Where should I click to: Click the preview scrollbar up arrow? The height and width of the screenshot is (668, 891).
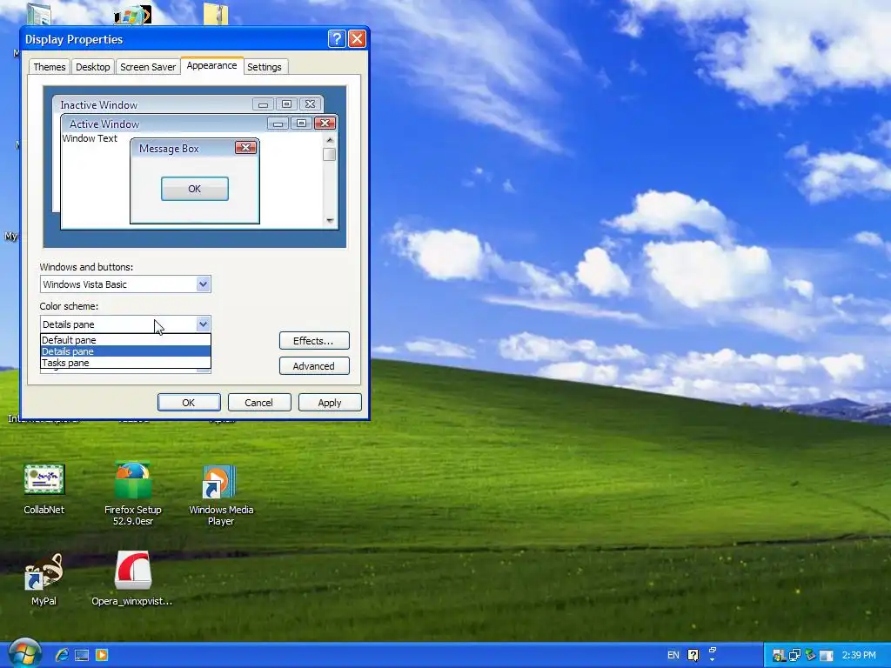(x=330, y=140)
